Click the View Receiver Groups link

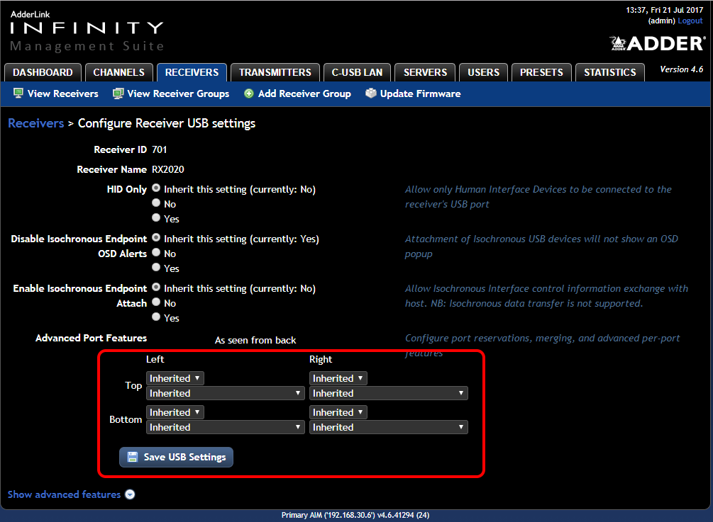pos(178,93)
